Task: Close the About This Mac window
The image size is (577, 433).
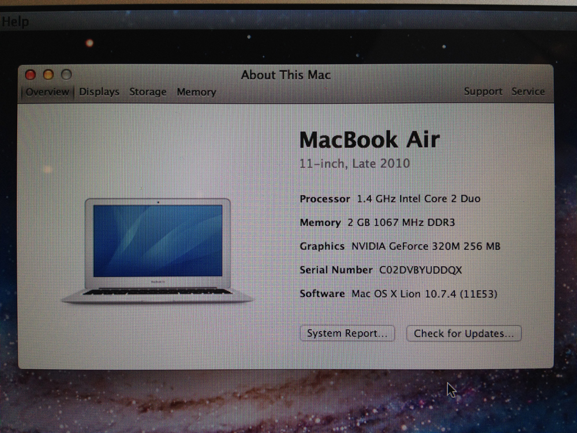Action: point(31,74)
